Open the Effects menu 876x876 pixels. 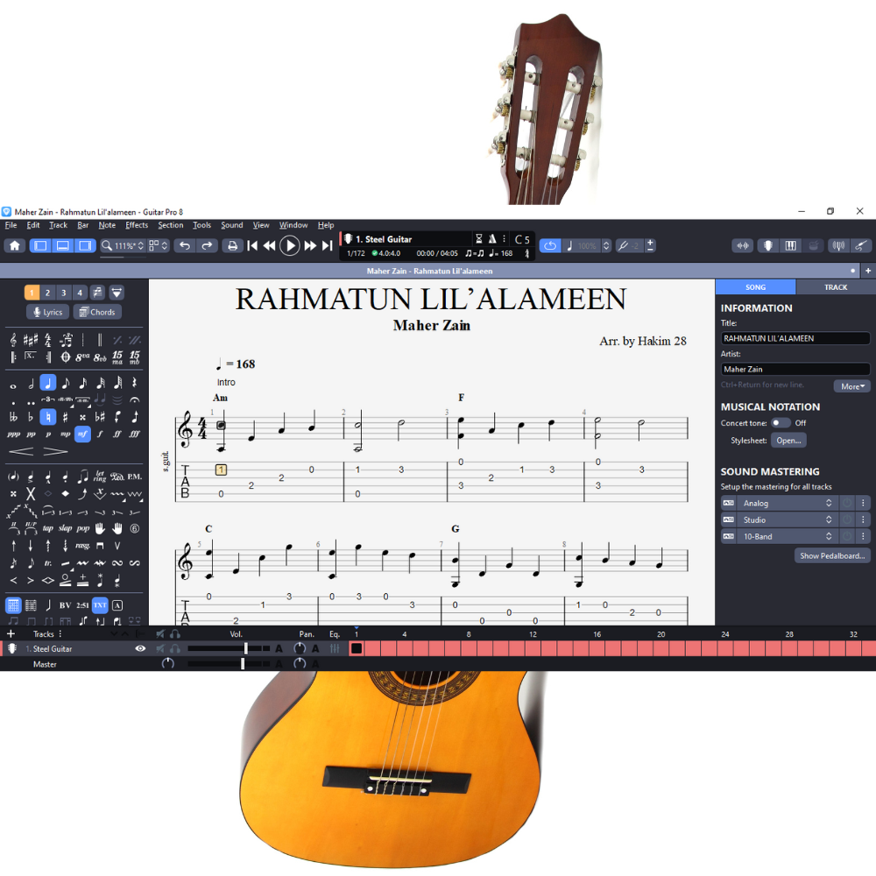click(x=137, y=225)
